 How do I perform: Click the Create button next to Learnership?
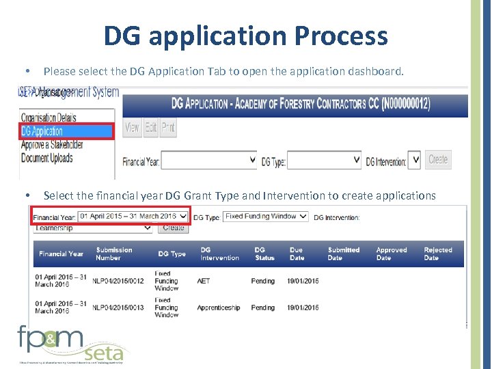tap(173, 228)
